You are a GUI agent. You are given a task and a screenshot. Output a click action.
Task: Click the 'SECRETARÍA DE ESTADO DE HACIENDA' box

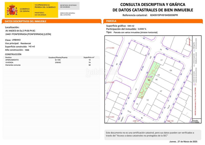(69, 6)
